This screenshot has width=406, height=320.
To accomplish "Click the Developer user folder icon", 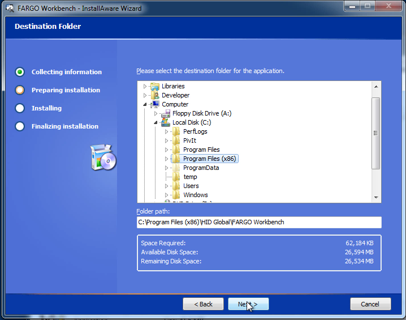I will tap(155, 95).
